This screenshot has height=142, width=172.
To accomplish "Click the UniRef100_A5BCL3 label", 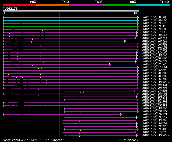I will 154,35.
